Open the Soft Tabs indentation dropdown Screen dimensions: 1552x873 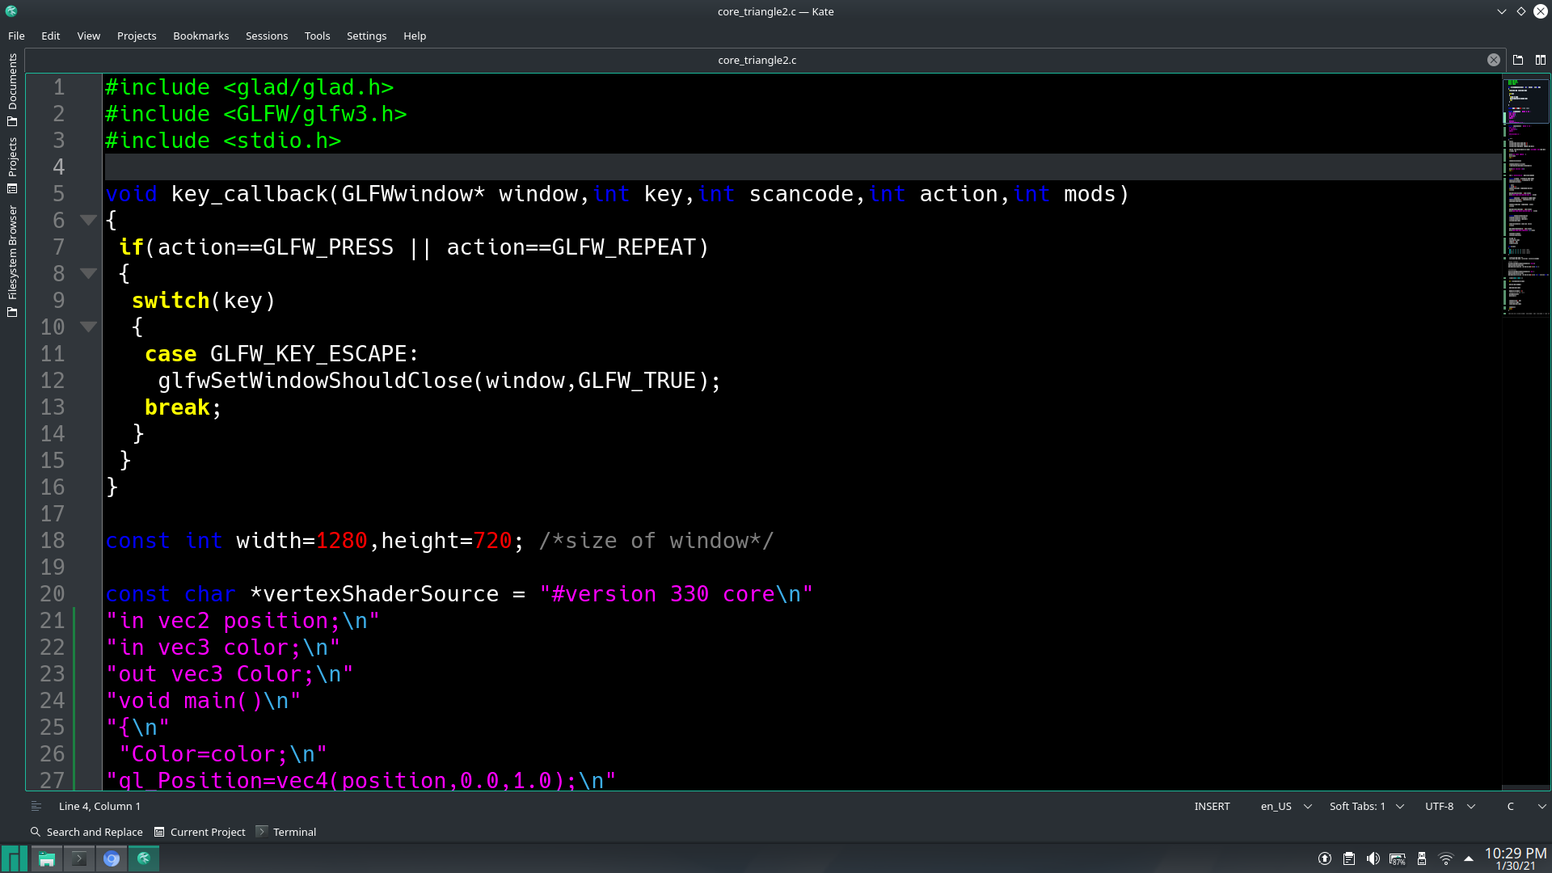(1365, 806)
